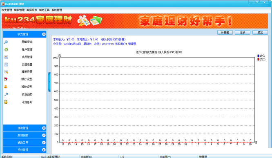Expand the 辅助工具 sidebar section
The image size is (272, 158).
tap(25, 142)
